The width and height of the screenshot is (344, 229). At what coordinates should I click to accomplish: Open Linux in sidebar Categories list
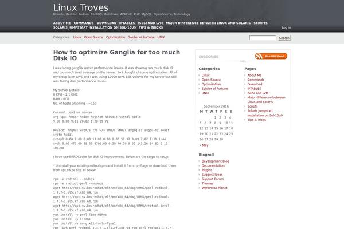[206, 75]
